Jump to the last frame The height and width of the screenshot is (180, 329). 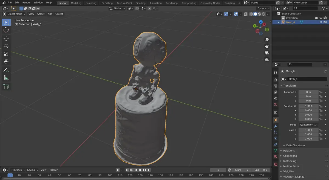(x=149, y=170)
